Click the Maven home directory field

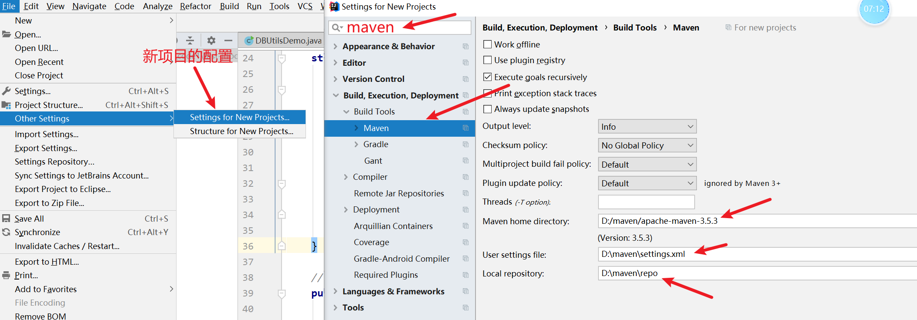757,221
